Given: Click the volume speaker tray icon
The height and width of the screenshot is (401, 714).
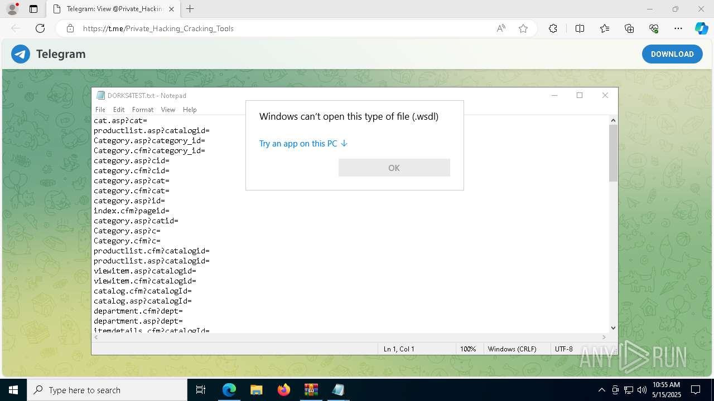Looking at the screenshot, I should click(641, 390).
